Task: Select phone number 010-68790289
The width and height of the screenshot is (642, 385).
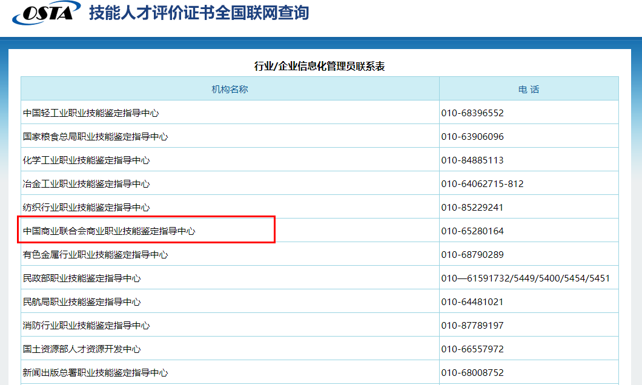Action: click(x=472, y=255)
